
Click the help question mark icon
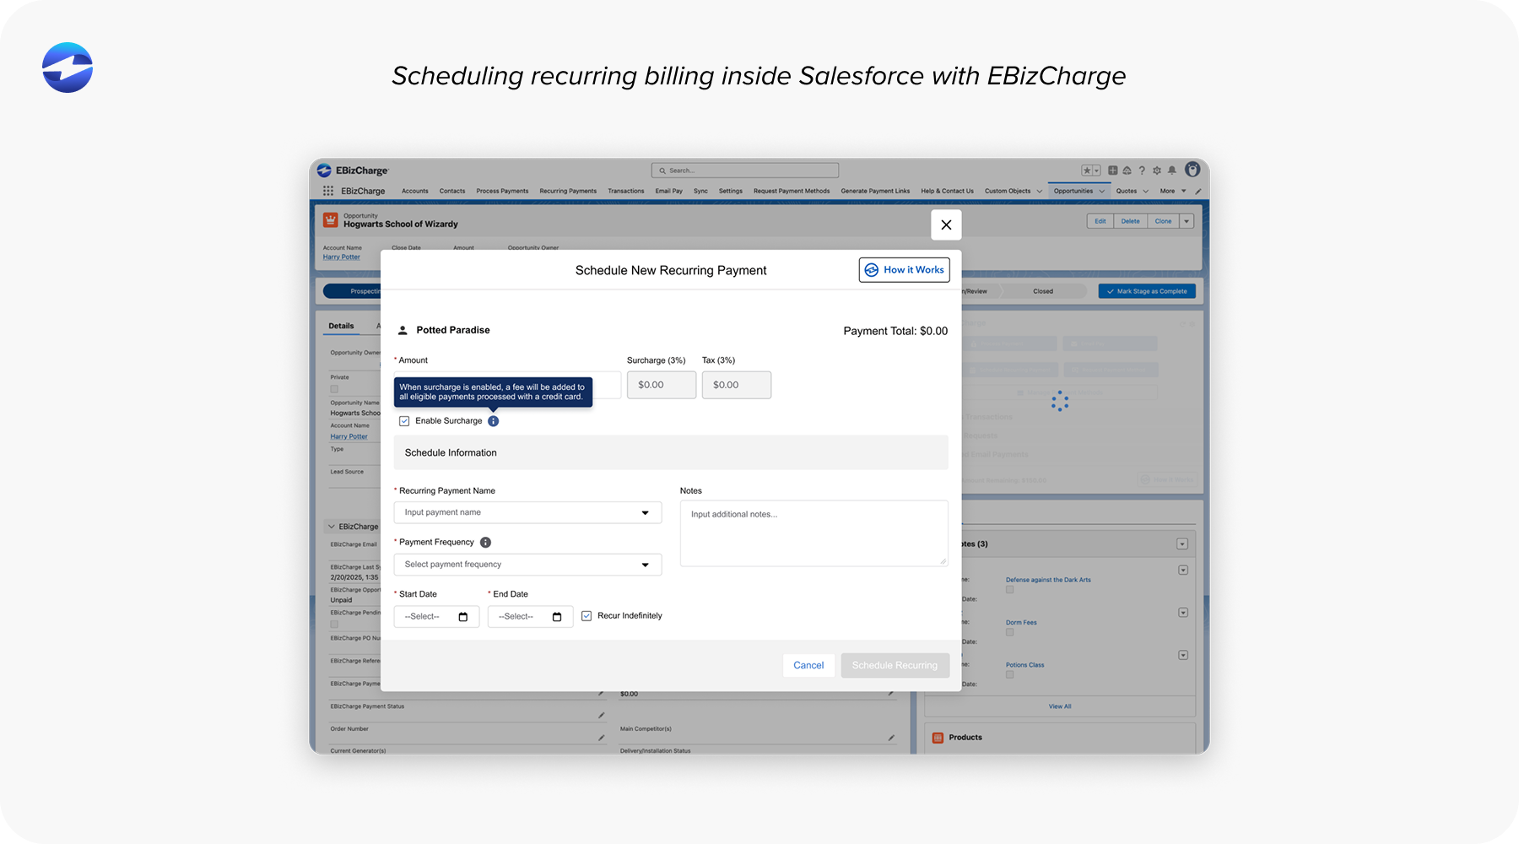(x=1142, y=170)
